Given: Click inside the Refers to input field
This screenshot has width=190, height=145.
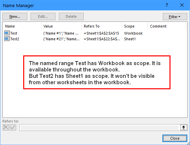Looking at the screenshot, I should (100, 128).
